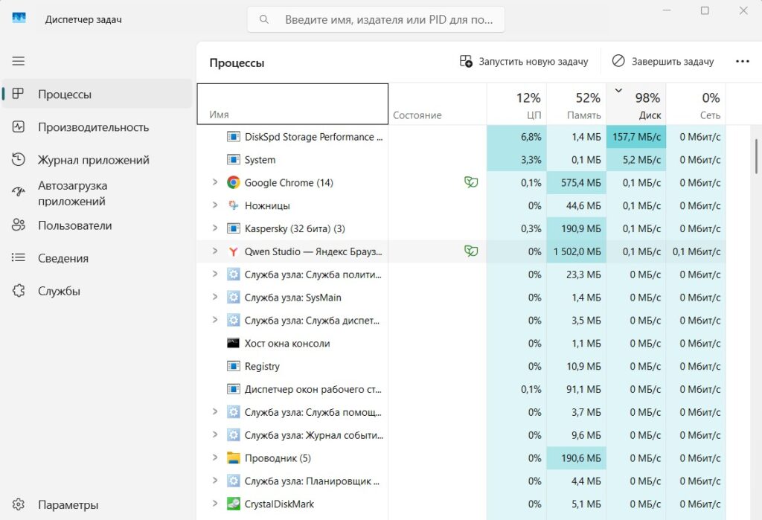This screenshot has height=520, width=762.
Task: Click the Startup apps sidebar icon
Action: (18, 193)
